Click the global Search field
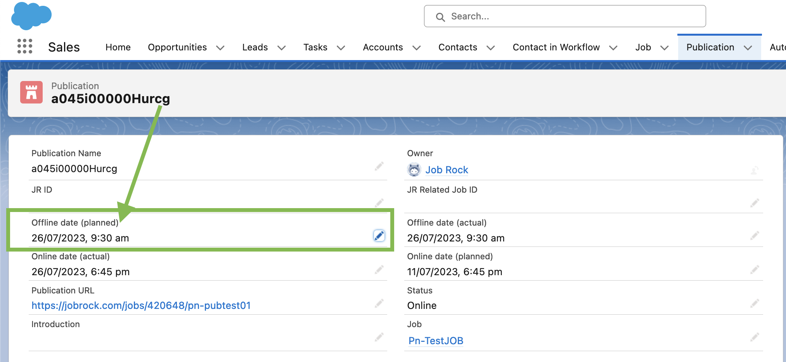786x362 pixels. click(x=565, y=16)
